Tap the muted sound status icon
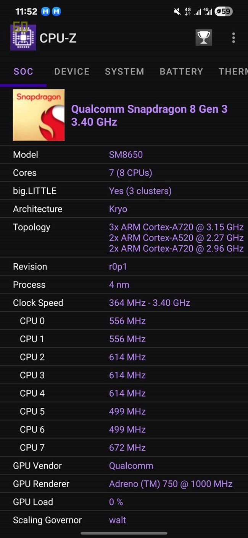This screenshot has width=248, height=538. (x=177, y=11)
